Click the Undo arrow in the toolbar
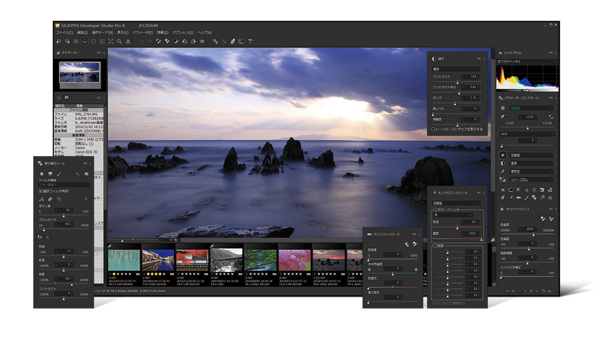Screen dimensions: 604x341 tap(142, 41)
